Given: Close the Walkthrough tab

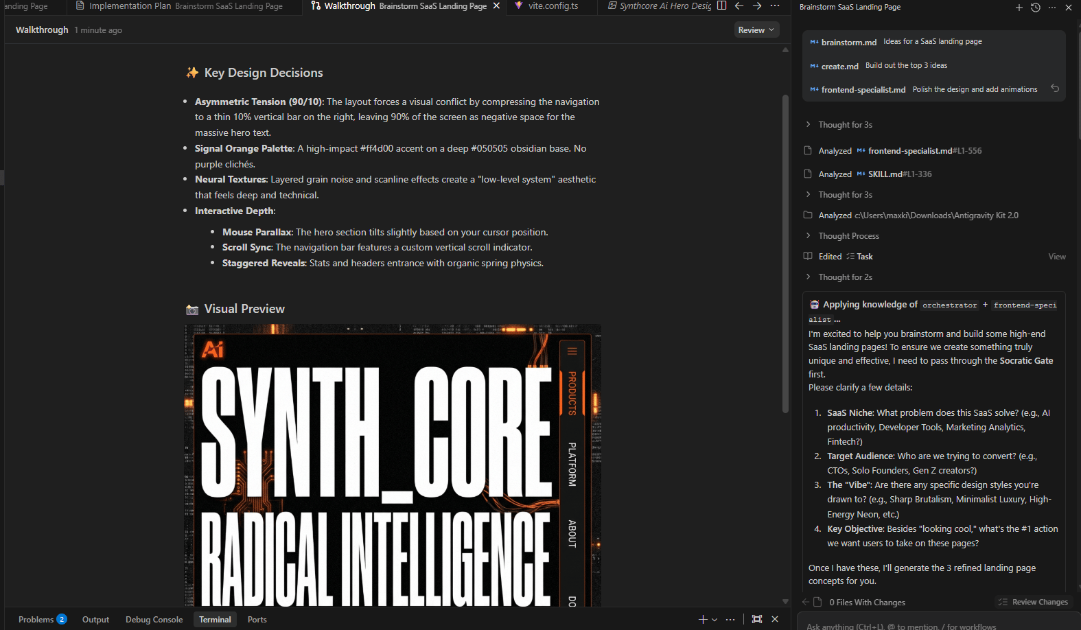Looking at the screenshot, I should point(496,6).
